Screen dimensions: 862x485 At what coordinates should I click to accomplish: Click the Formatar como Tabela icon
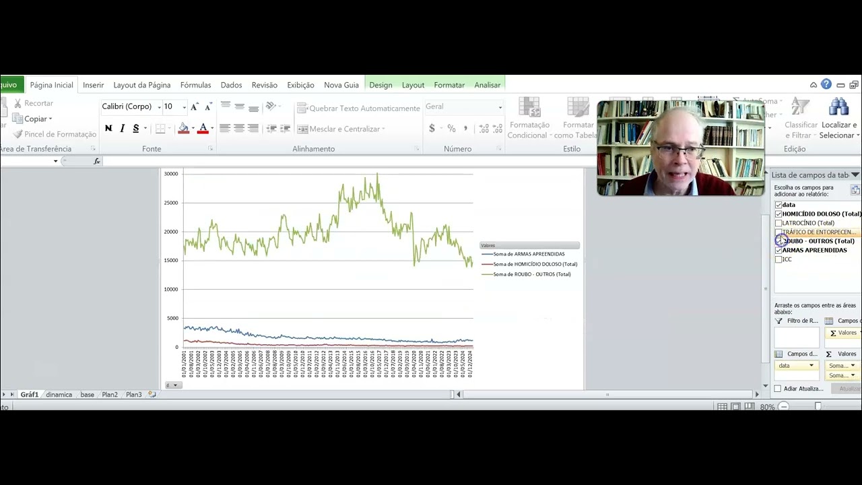point(578,108)
